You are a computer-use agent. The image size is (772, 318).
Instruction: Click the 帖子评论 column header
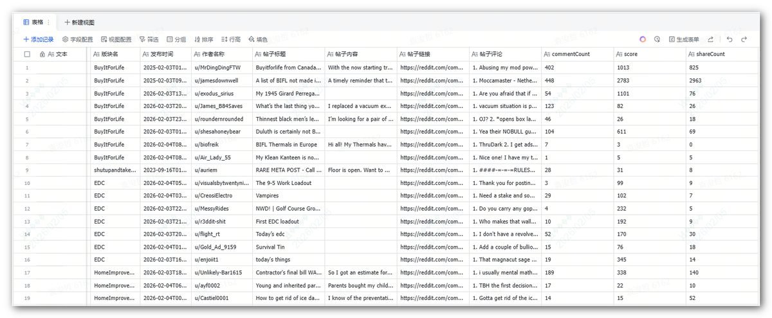505,55
